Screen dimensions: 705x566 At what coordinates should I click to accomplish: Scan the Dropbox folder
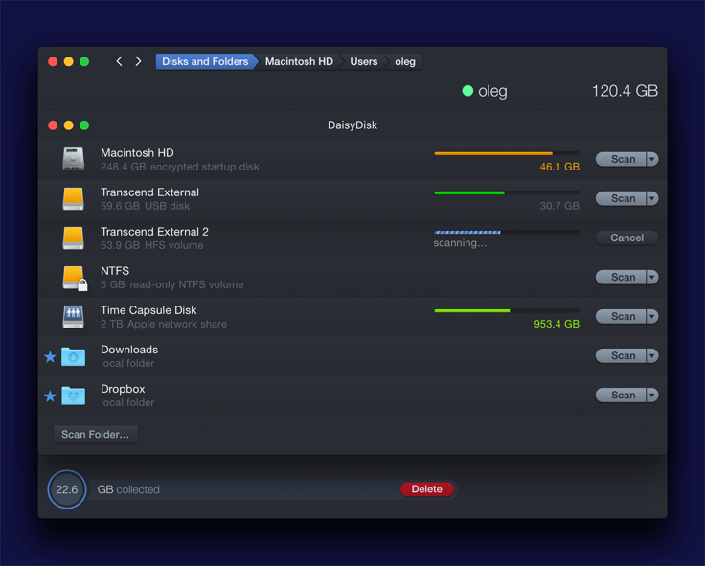621,396
